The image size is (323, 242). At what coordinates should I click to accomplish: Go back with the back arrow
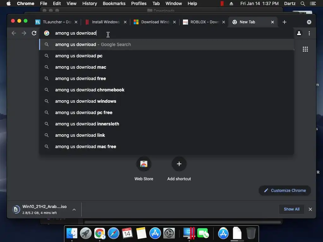point(14,33)
